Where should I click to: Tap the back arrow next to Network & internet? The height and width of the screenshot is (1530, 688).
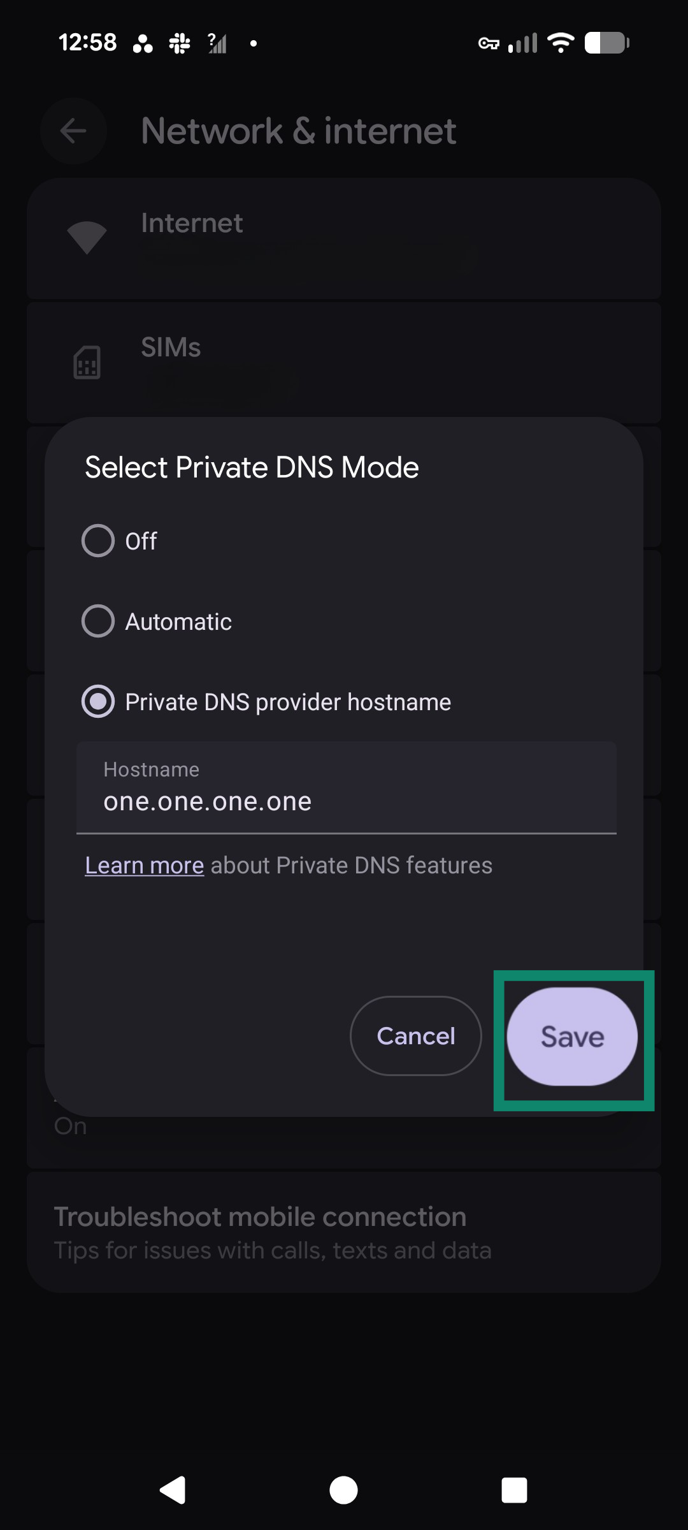click(73, 131)
